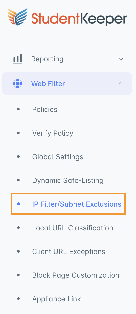Open Local URL Classification
The width and height of the screenshot is (136, 314).
point(73,228)
